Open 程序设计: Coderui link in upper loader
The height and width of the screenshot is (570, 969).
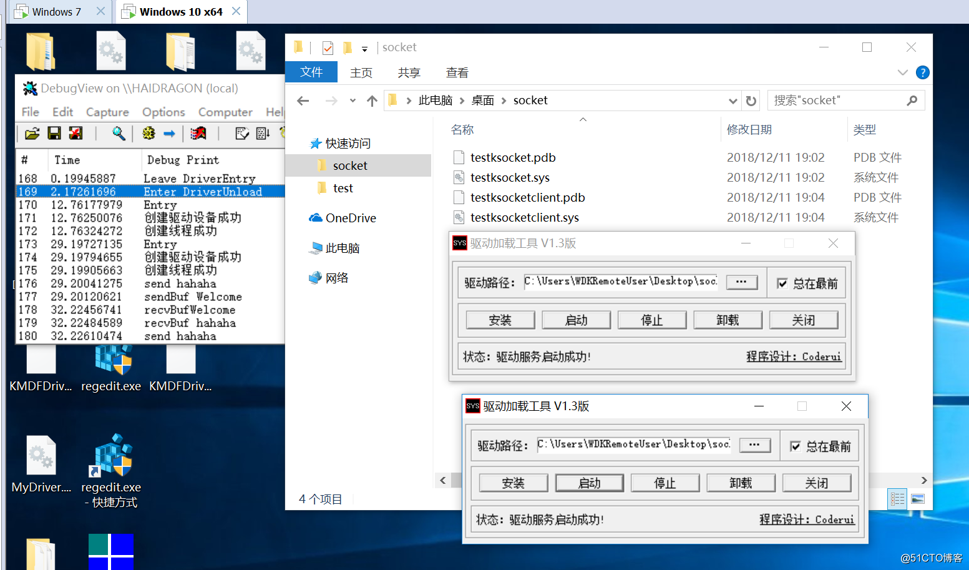coord(794,356)
